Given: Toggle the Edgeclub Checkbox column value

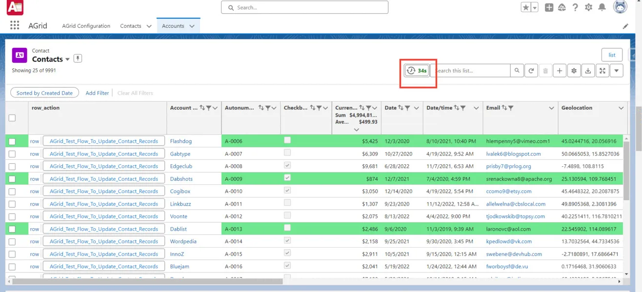Looking at the screenshot, I should coord(287,166).
